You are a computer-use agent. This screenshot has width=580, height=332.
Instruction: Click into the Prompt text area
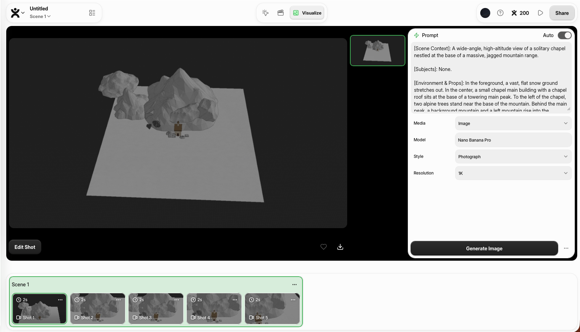[x=490, y=80]
